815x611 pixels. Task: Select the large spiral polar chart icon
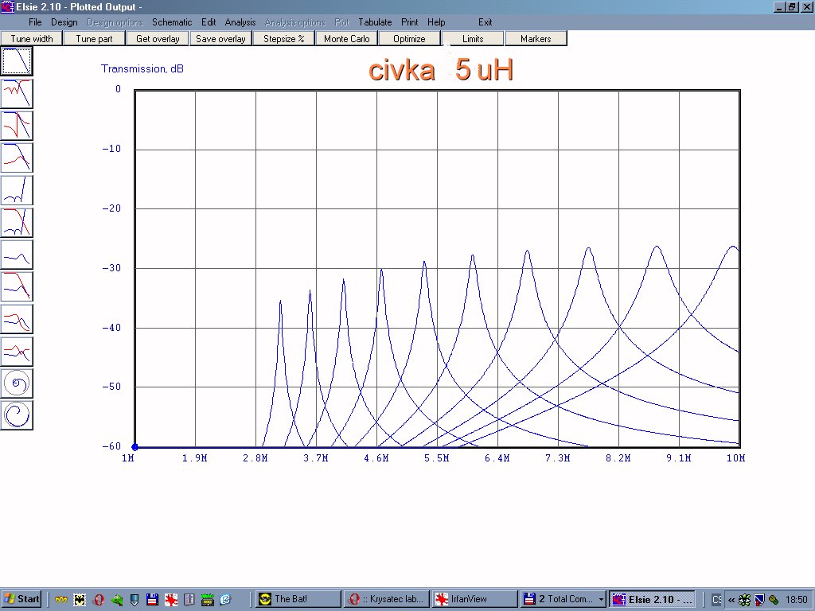pos(17,415)
